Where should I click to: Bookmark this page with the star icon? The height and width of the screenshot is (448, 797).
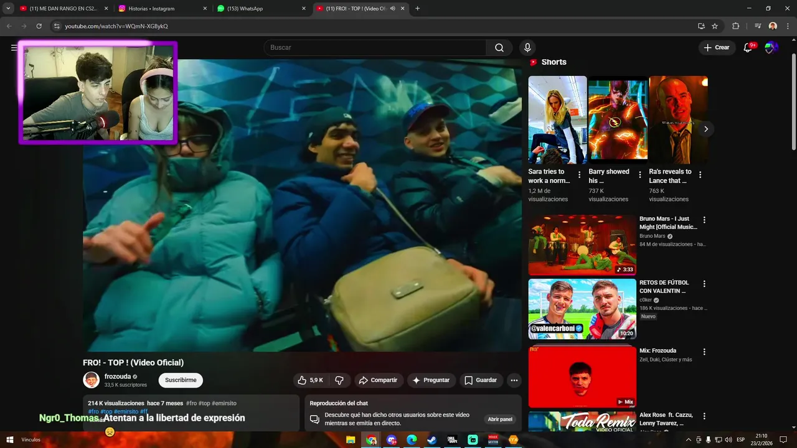[715, 26]
